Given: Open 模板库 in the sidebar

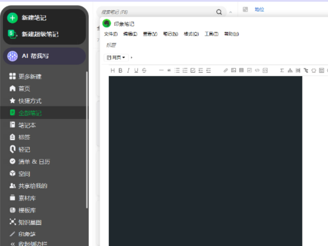Looking at the screenshot, I should pyautogui.click(x=22, y=210).
